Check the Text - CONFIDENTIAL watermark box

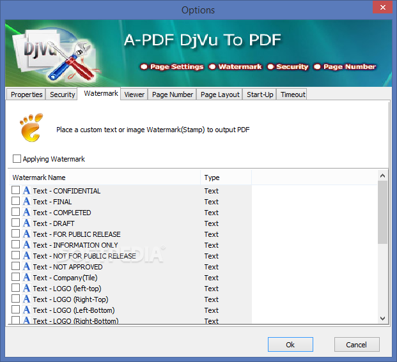[x=16, y=190]
